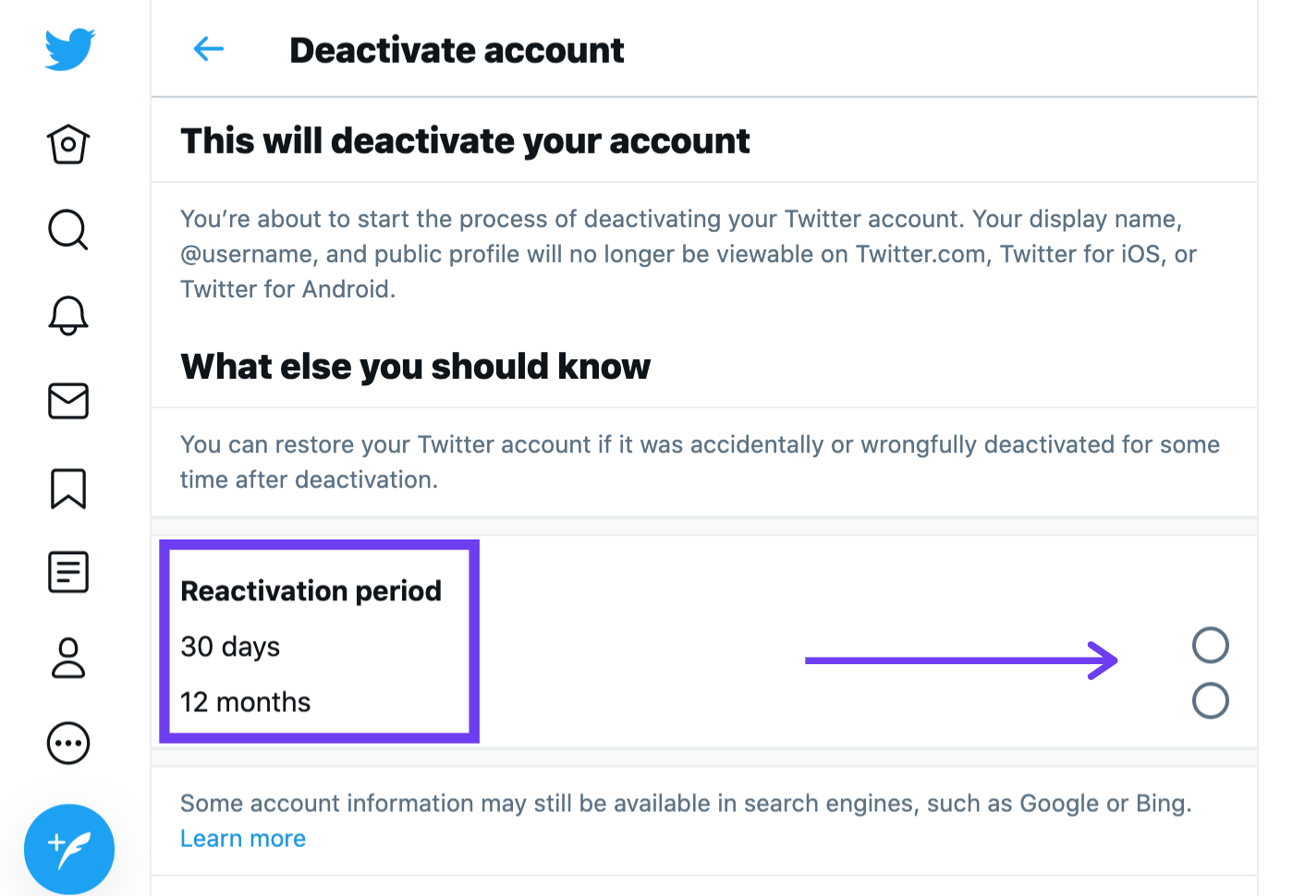Image resolution: width=1305 pixels, height=896 pixels.
Task: Select the 12 months reactivation option
Action: tap(244, 702)
